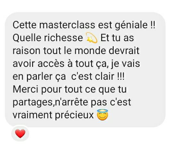
Task: Click the word "monde"
Action: click(90, 50)
